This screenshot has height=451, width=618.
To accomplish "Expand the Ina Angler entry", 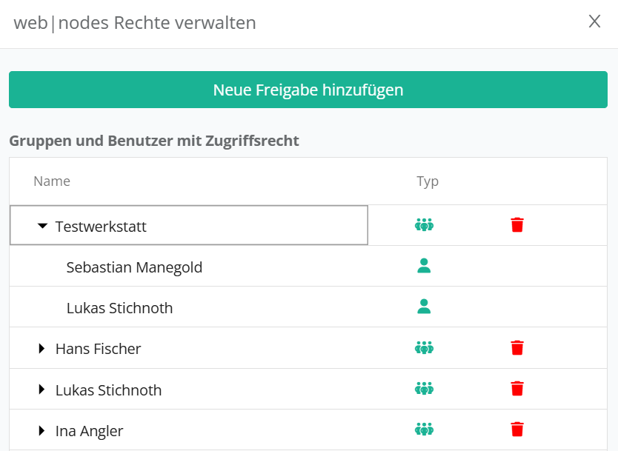I will 42,430.
